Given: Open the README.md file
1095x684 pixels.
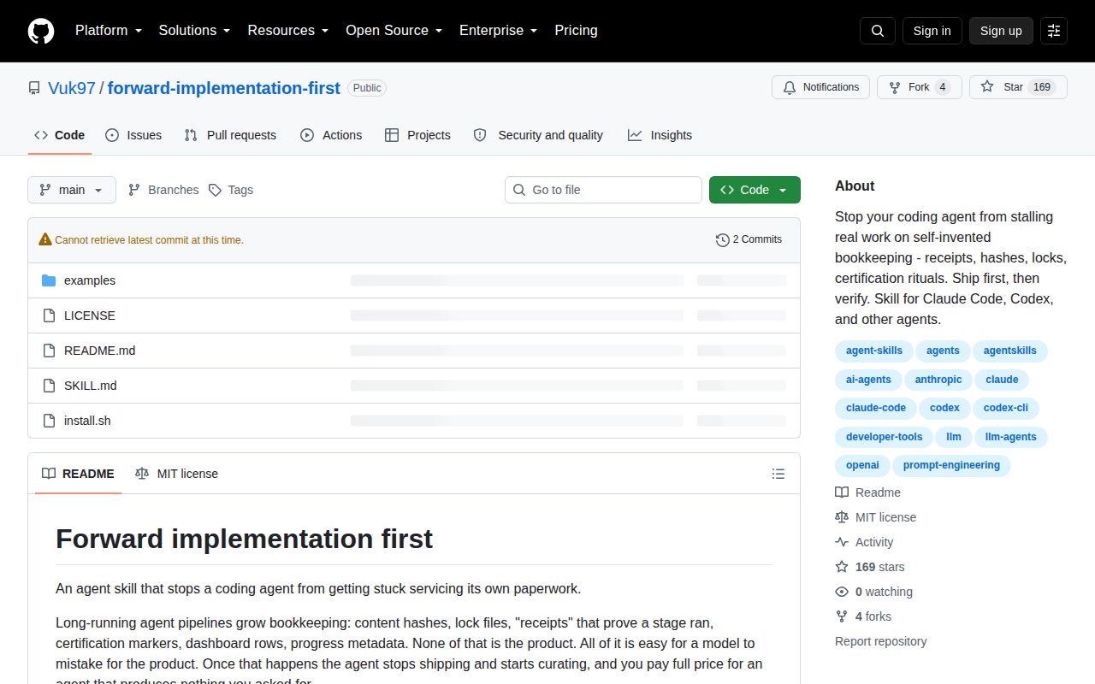Looking at the screenshot, I should [x=99, y=351].
